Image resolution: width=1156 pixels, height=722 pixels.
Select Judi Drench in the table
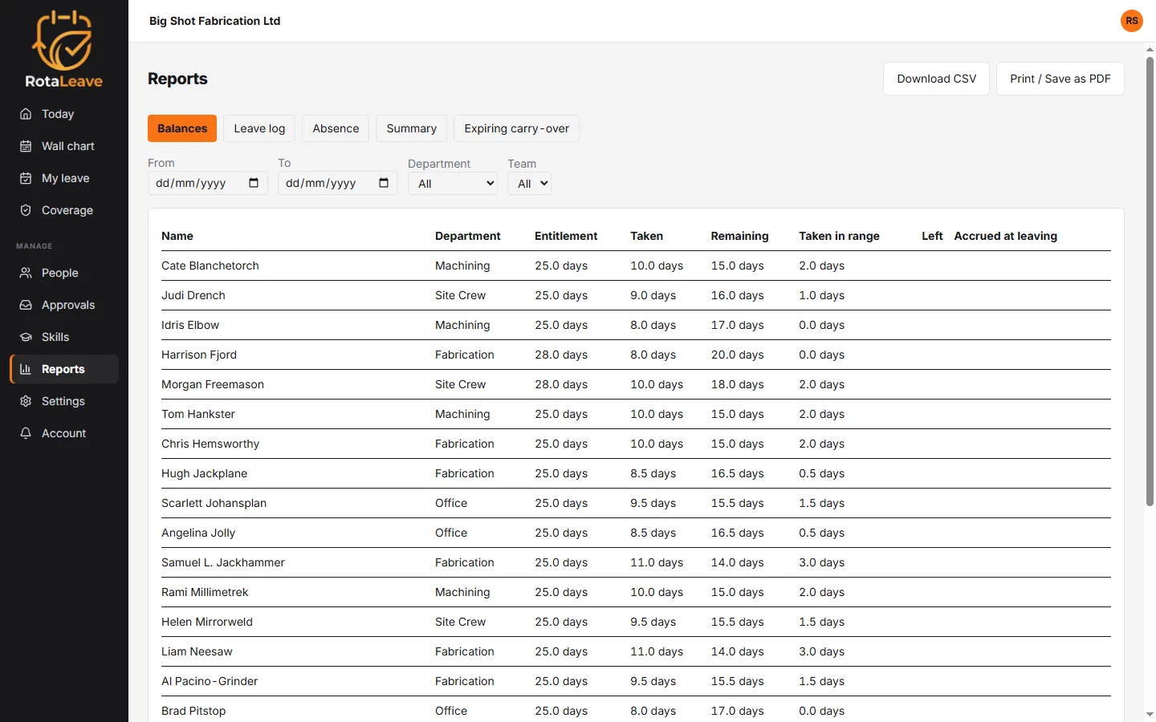193,295
